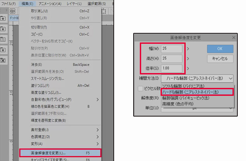This screenshot has height=161, width=246.
Task: Close the 画像解像度を変更 dialog with X
Action: [x=234, y=38]
